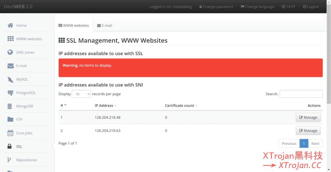This screenshot has height=172, width=331.
Task: Manage the 128.204.218.63 address
Action: (308, 131)
